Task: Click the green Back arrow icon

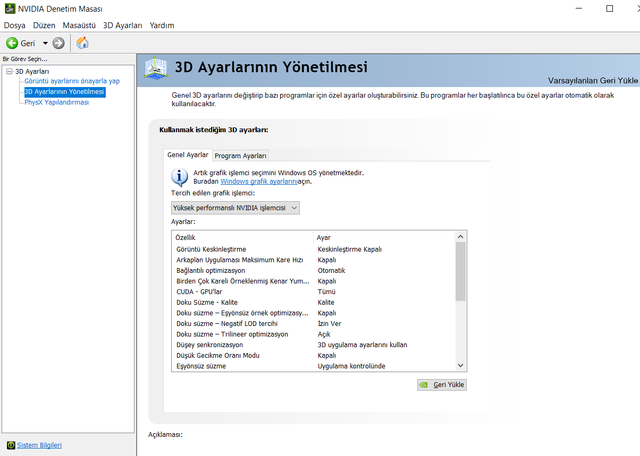Action: [12, 43]
